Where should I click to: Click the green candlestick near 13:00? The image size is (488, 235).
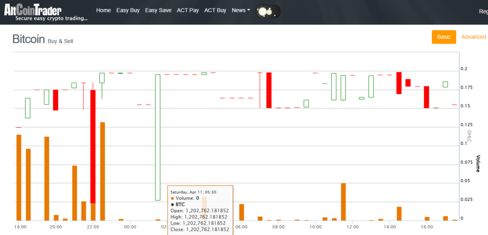[371, 86]
